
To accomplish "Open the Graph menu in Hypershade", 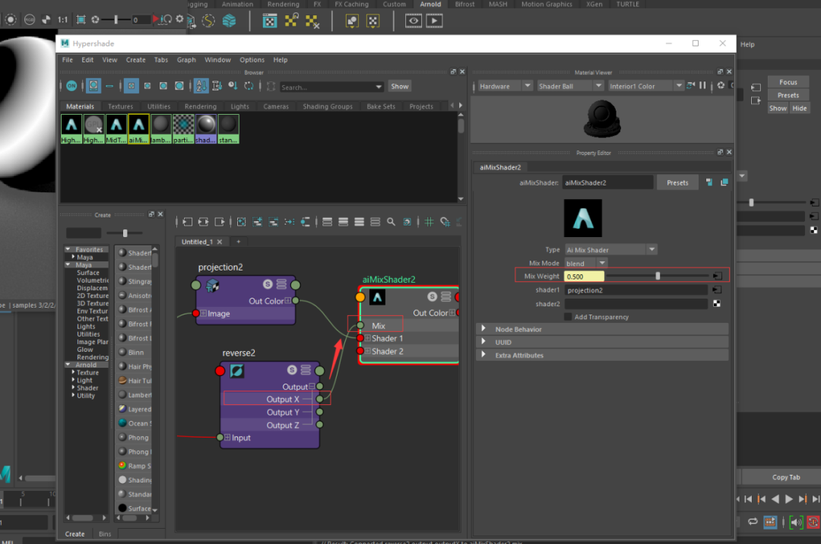I will 186,59.
